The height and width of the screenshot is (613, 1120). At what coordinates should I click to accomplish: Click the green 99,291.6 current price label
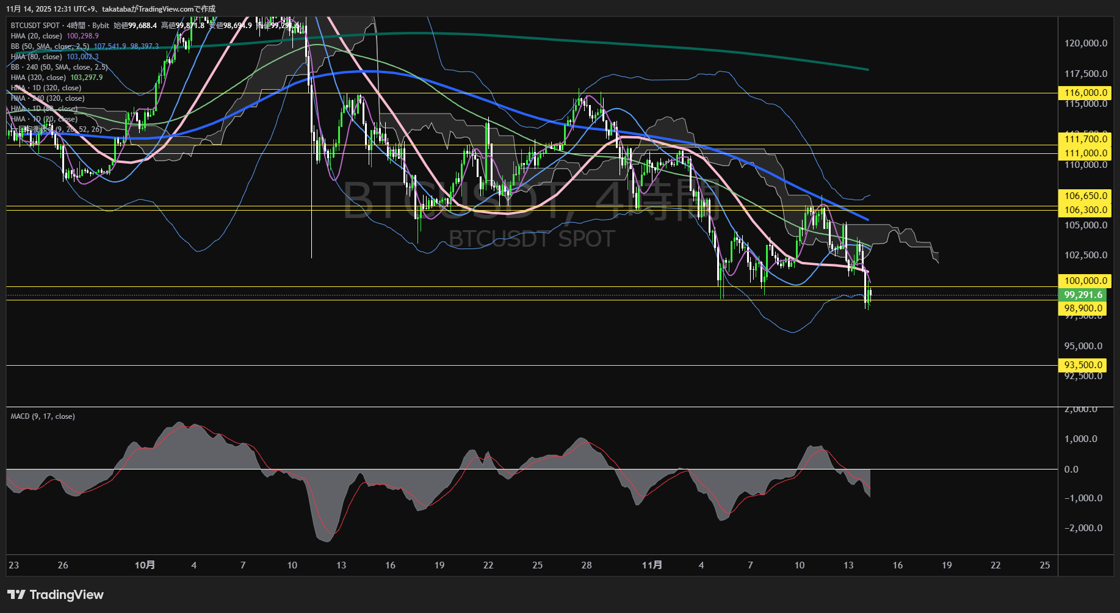(1083, 295)
